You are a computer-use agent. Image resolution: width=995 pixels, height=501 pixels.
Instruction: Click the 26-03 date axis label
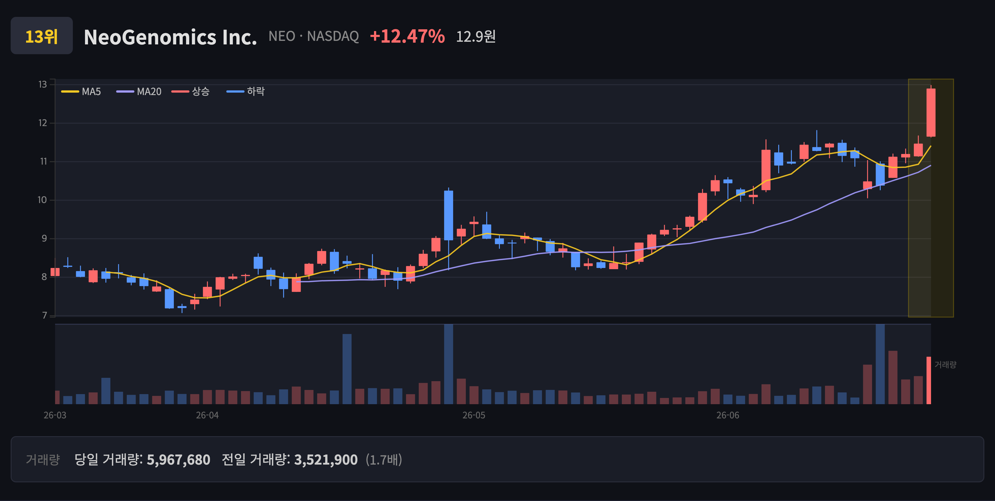coord(55,415)
